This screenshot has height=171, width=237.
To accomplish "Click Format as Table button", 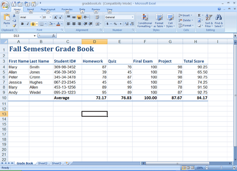I will point(159,20).
